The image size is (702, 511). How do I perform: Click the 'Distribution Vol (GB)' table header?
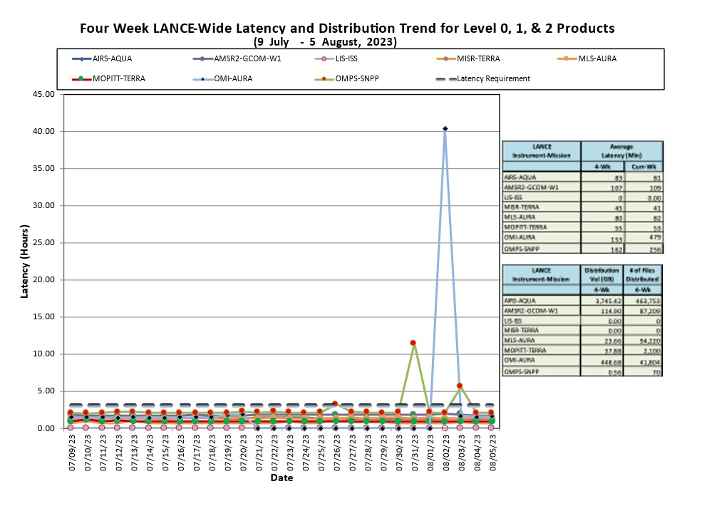pyautogui.click(x=602, y=274)
